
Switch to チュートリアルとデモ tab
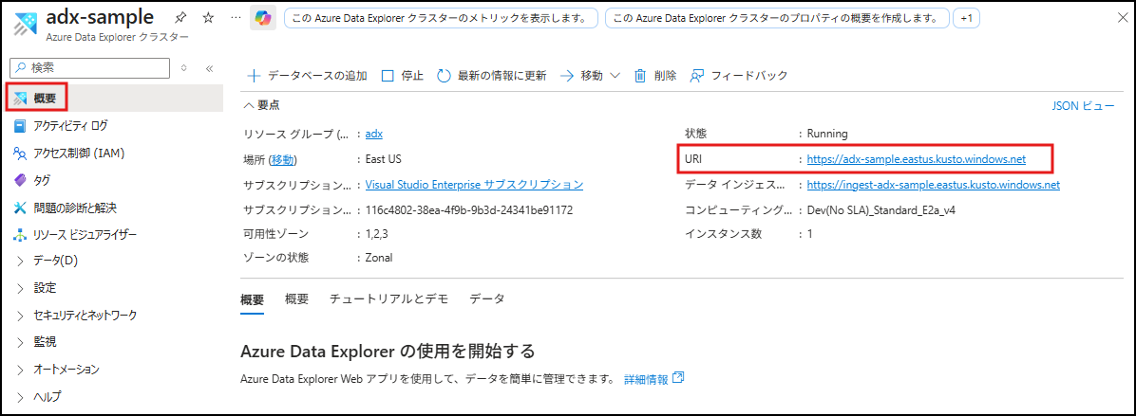[389, 299]
